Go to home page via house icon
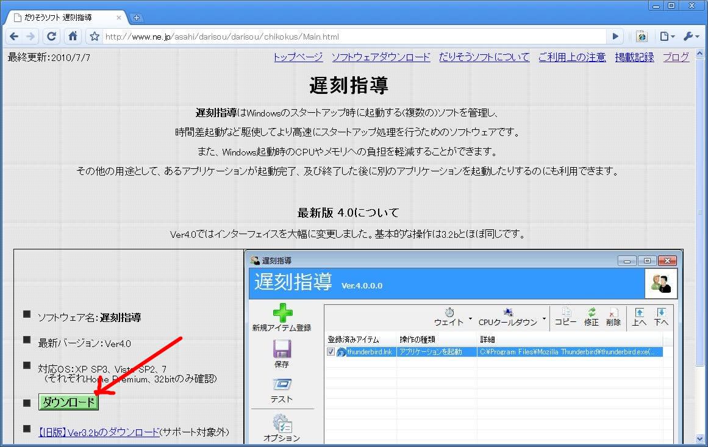The image size is (708, 447). (73, 37)
